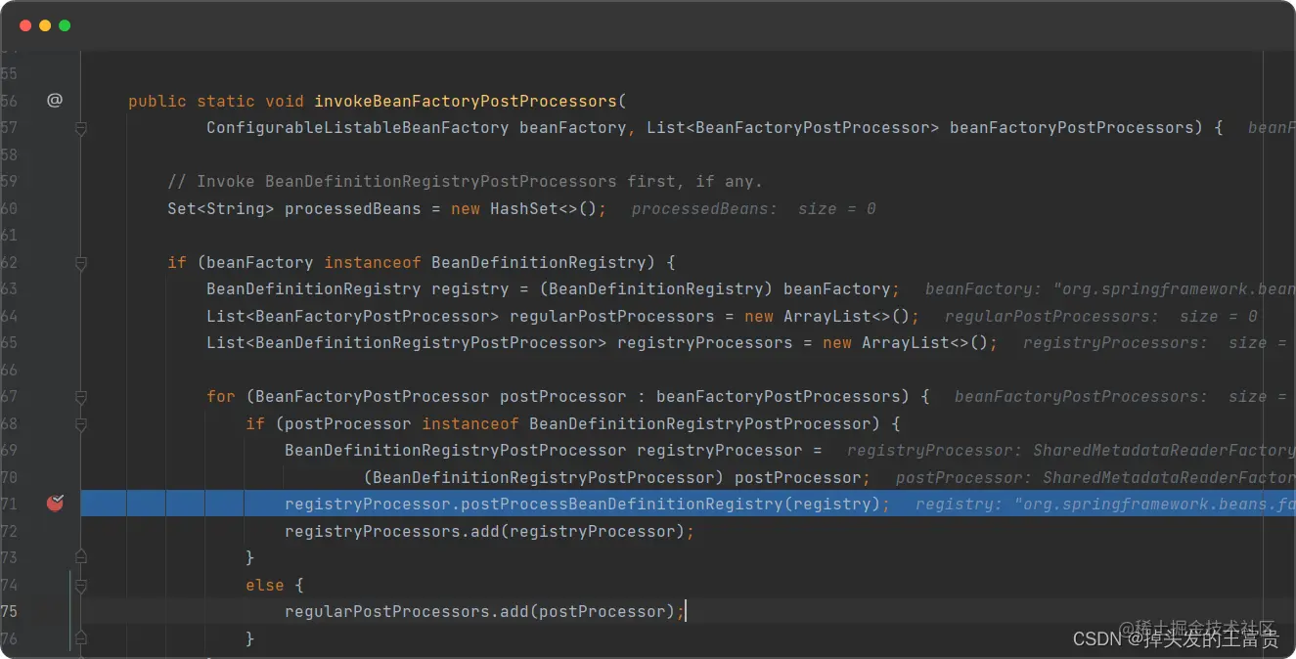
Task: Click inline hint 'postProcessor: SharedMetadataReaderFactor'
Action: point(1095,478)
